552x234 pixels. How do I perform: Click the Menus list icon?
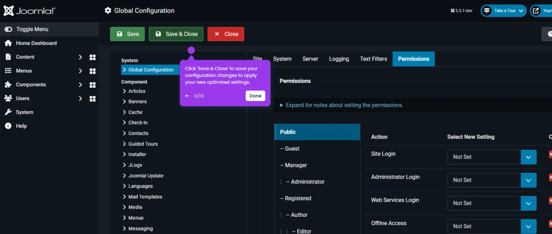tap(8, 71)
